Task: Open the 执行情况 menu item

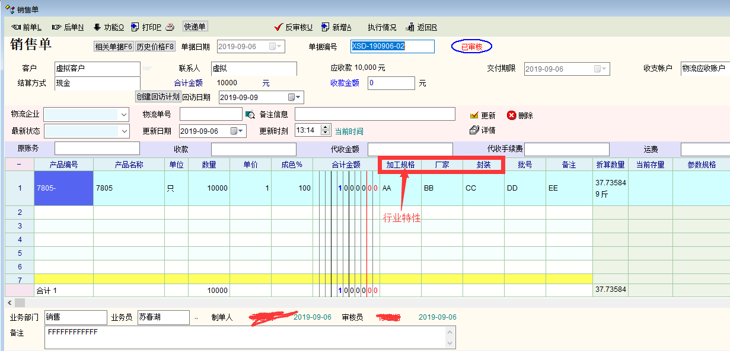Action: [382, 27]
